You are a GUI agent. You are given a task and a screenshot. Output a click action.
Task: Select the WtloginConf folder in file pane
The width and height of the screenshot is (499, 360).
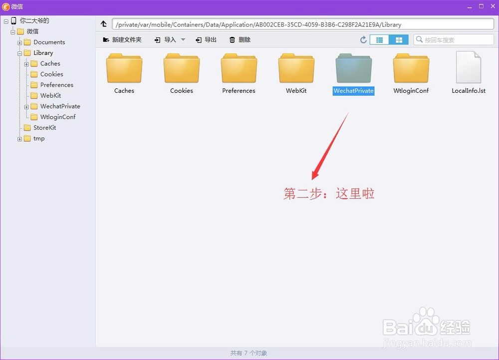(411, 74)
